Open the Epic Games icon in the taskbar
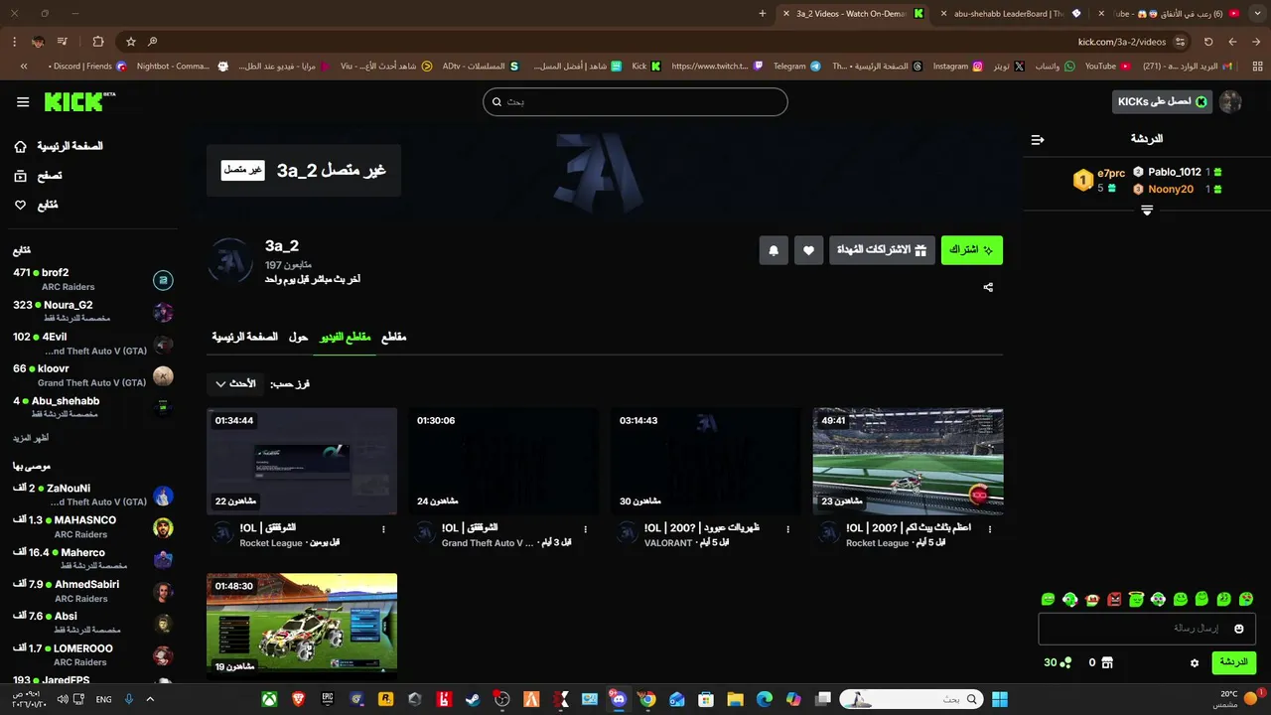The image size is (1271, 715). 328,699
